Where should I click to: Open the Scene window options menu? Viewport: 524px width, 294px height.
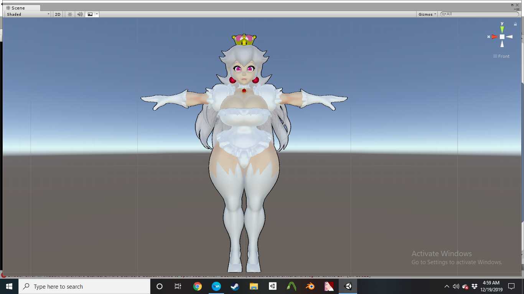pos(517,9)
